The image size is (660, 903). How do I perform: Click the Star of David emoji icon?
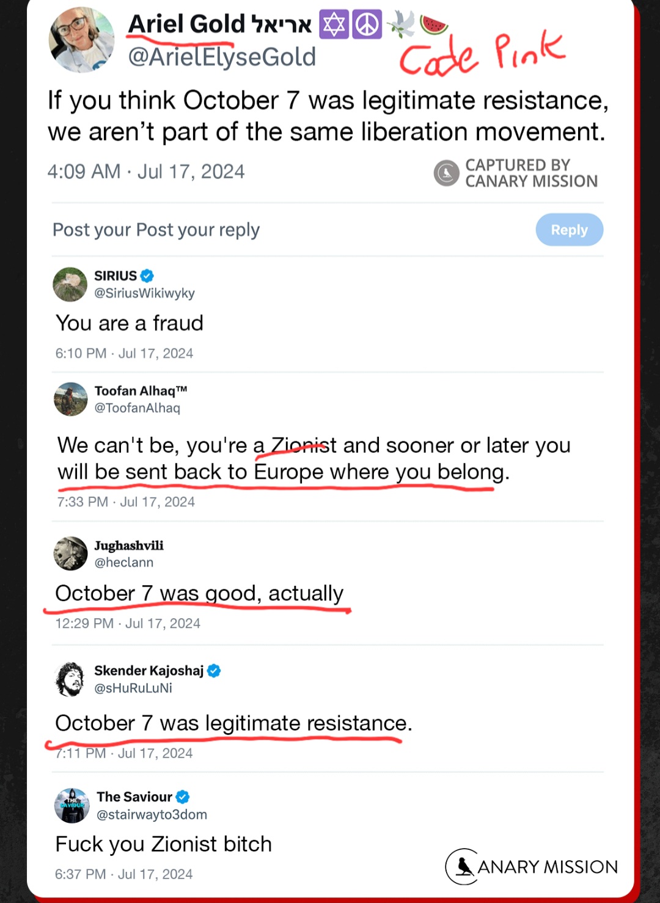[334, 24]
